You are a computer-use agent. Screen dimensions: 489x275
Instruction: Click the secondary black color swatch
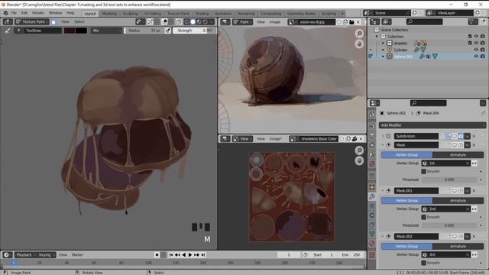click(x=81, y=31)
